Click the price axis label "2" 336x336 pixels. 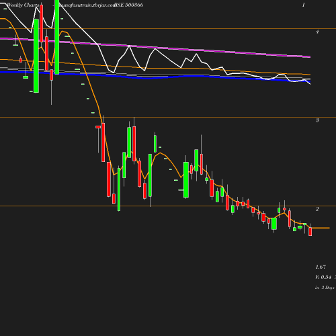(x=317, y=209)
